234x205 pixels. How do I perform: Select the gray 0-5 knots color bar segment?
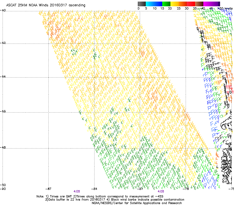tap(142, 4)
